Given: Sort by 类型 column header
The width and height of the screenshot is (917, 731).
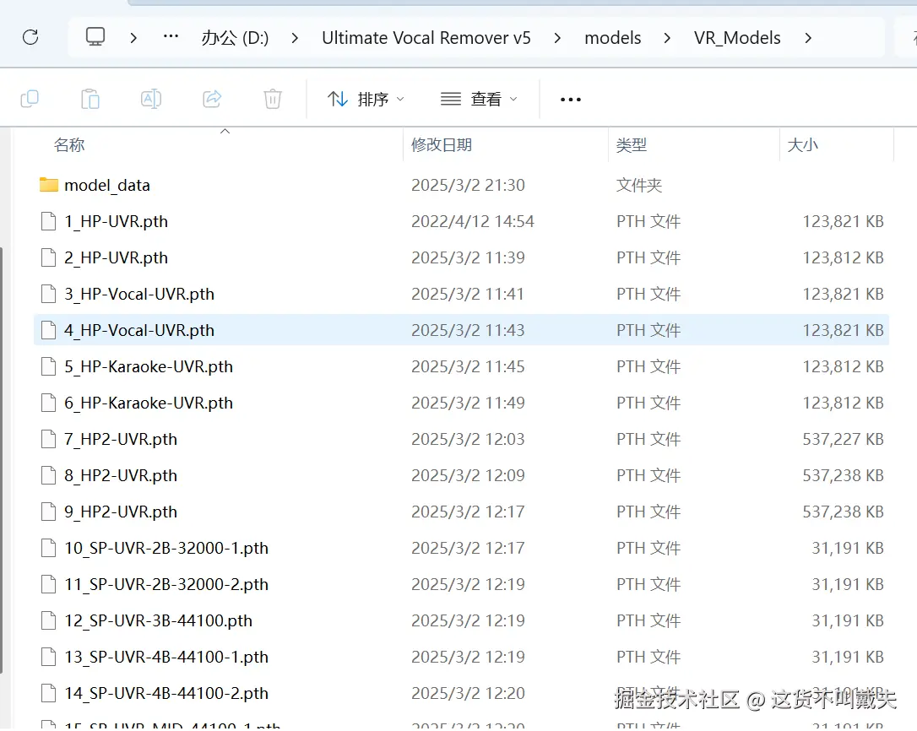Looking at the screenshot, I should click(x=632, y=145).
